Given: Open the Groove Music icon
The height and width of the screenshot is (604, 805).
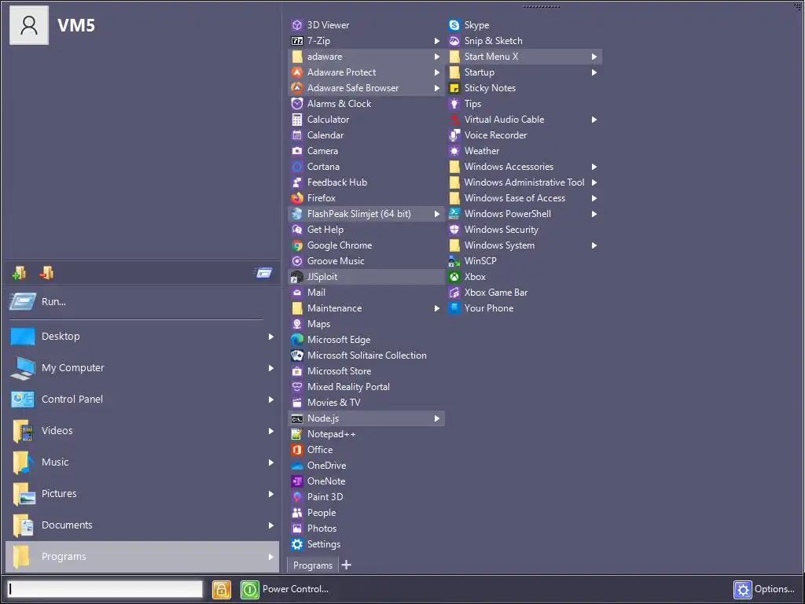Looking at the screenshot, I should point(296,261).
